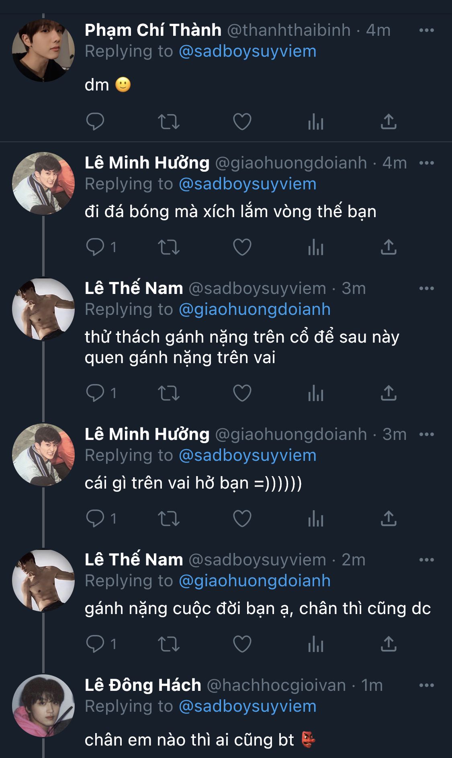This screenshot has width=452, height=758.
Task: Retweet the "thử thách gánh nặng" tweet
Action: (168, 393)
